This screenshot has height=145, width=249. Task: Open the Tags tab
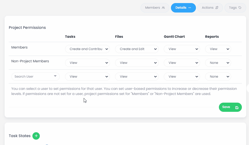235,8
